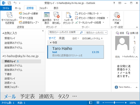Click the zoom slider handle
This screenshot has height=105, width=140.
[114, 103]
